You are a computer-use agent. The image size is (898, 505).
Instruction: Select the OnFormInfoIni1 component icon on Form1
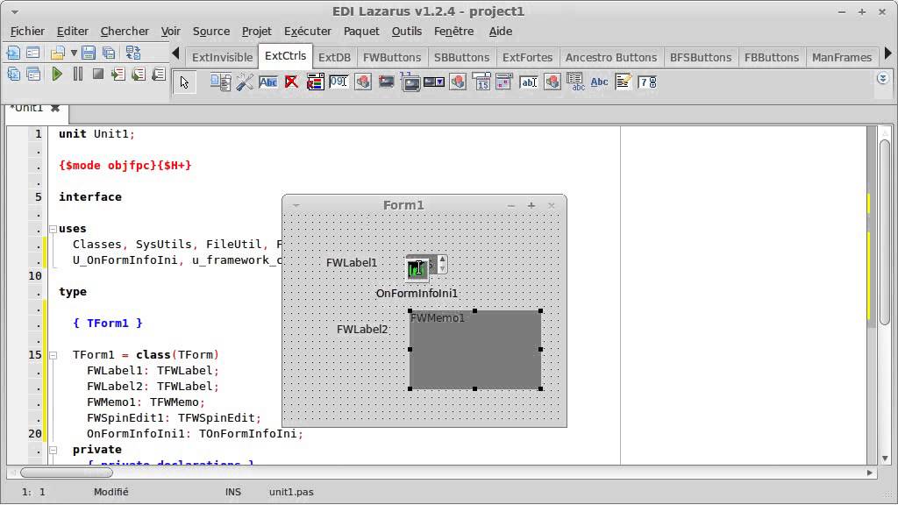point(417,268)
